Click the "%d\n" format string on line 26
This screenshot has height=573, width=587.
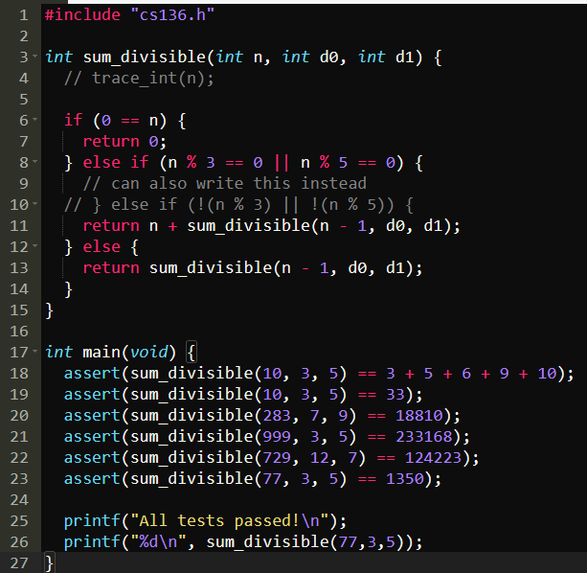[163, 541]
